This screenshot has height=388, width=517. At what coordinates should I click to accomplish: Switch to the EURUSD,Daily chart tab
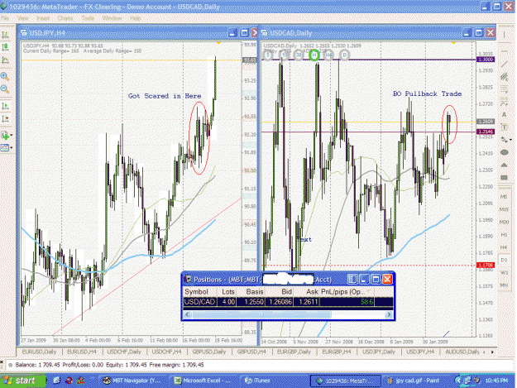(39, 352)
